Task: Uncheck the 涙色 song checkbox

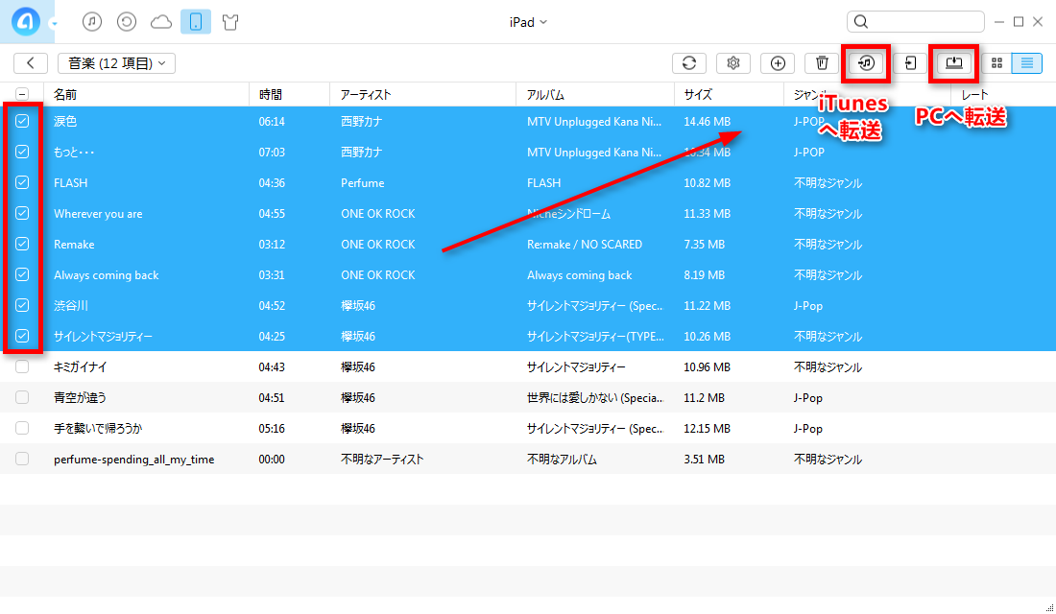Action: tap(22, 121)
